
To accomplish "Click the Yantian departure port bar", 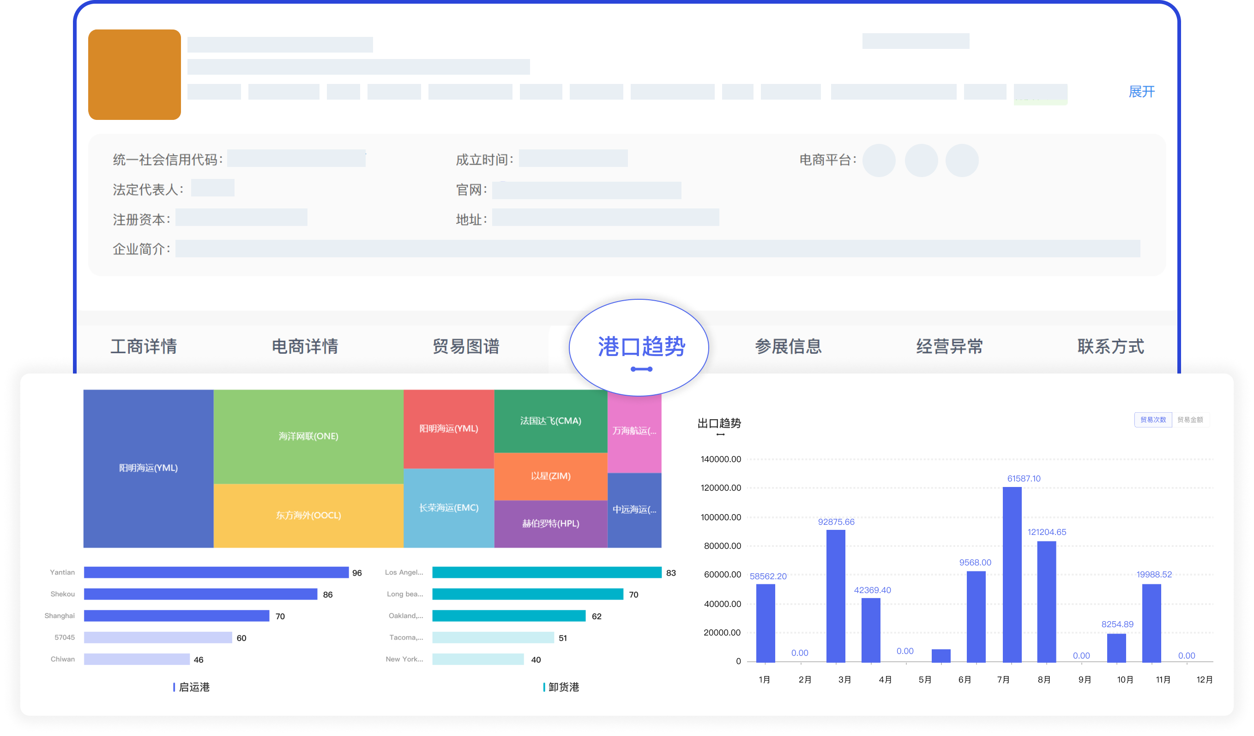I will pos(216,572).
